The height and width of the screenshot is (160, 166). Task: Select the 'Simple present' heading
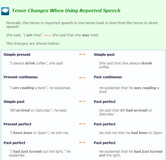17,54
